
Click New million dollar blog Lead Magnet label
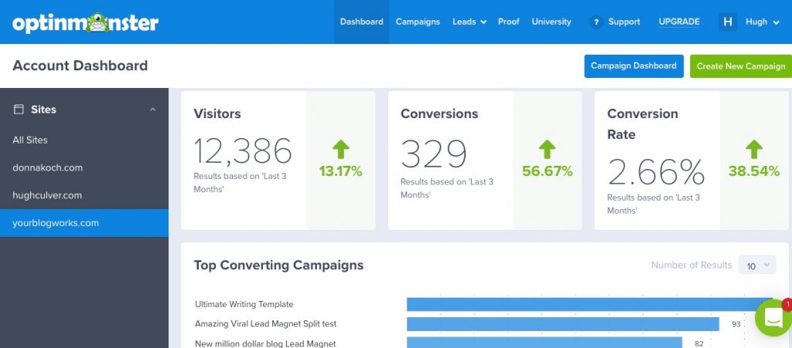pyautogui.click(x=265, y=343)
